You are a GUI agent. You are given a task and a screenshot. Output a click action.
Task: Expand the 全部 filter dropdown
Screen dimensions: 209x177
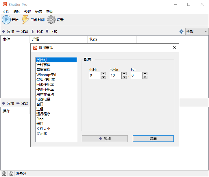(206, 32)
